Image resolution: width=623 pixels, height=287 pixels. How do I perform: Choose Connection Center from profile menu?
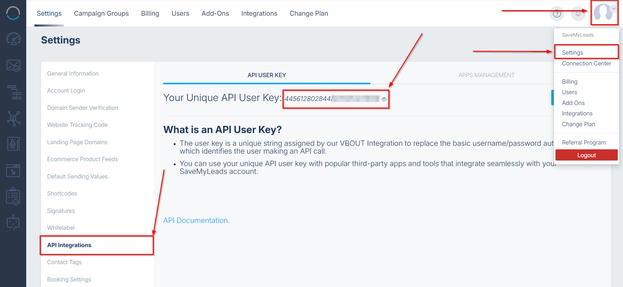point(586,63)
